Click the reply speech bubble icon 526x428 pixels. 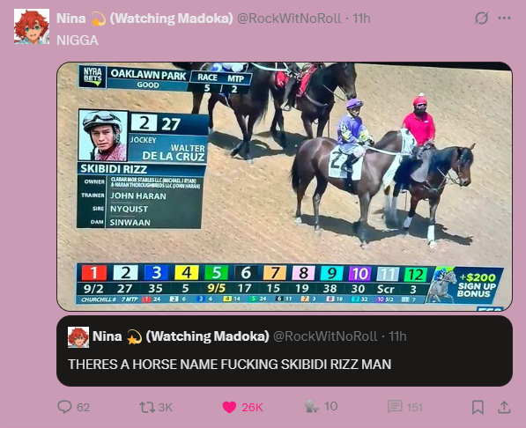(x=64, y=407)
